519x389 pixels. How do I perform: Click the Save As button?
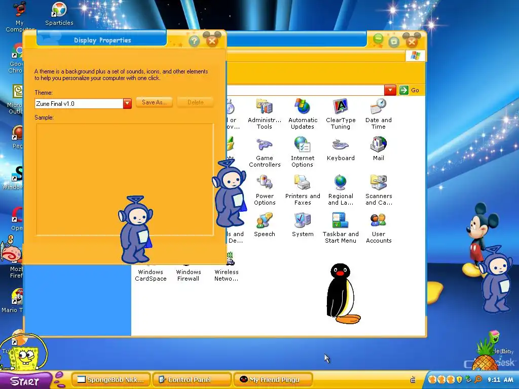click(154, 102)
